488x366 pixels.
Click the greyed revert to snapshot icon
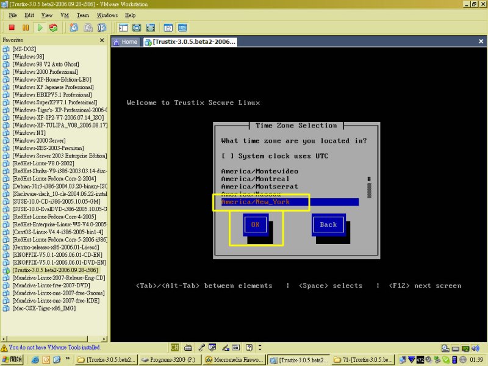coord(88,27)
